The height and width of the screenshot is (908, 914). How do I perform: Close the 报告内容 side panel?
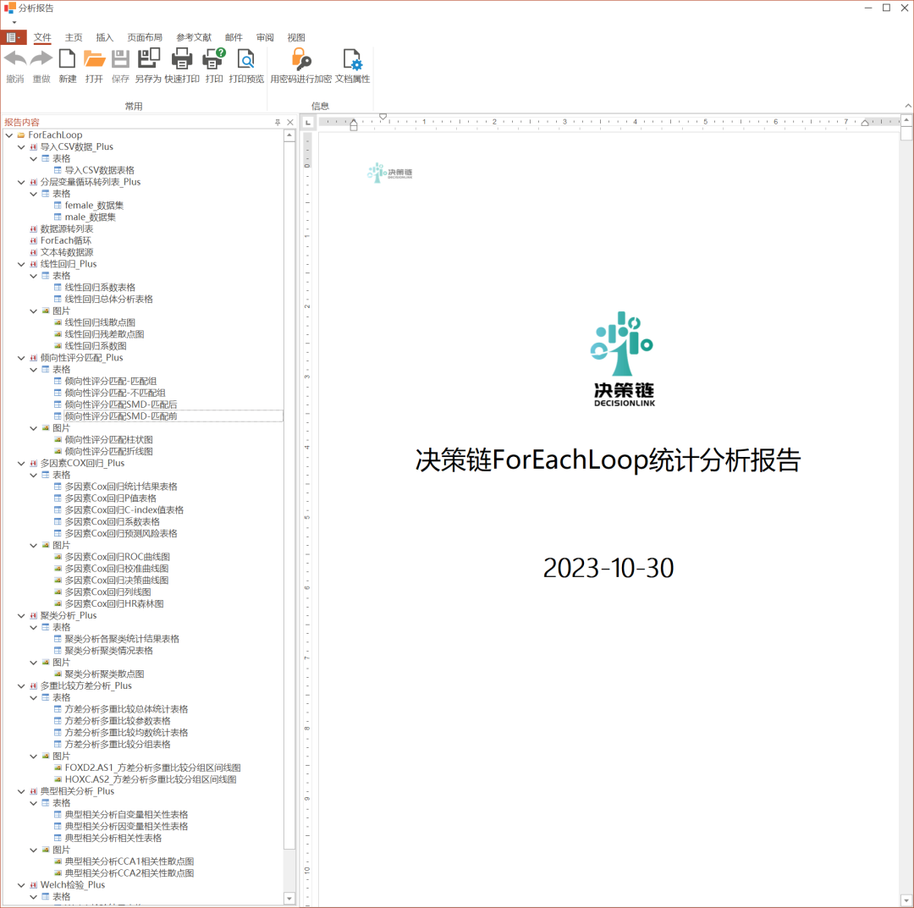coord(290,123)
